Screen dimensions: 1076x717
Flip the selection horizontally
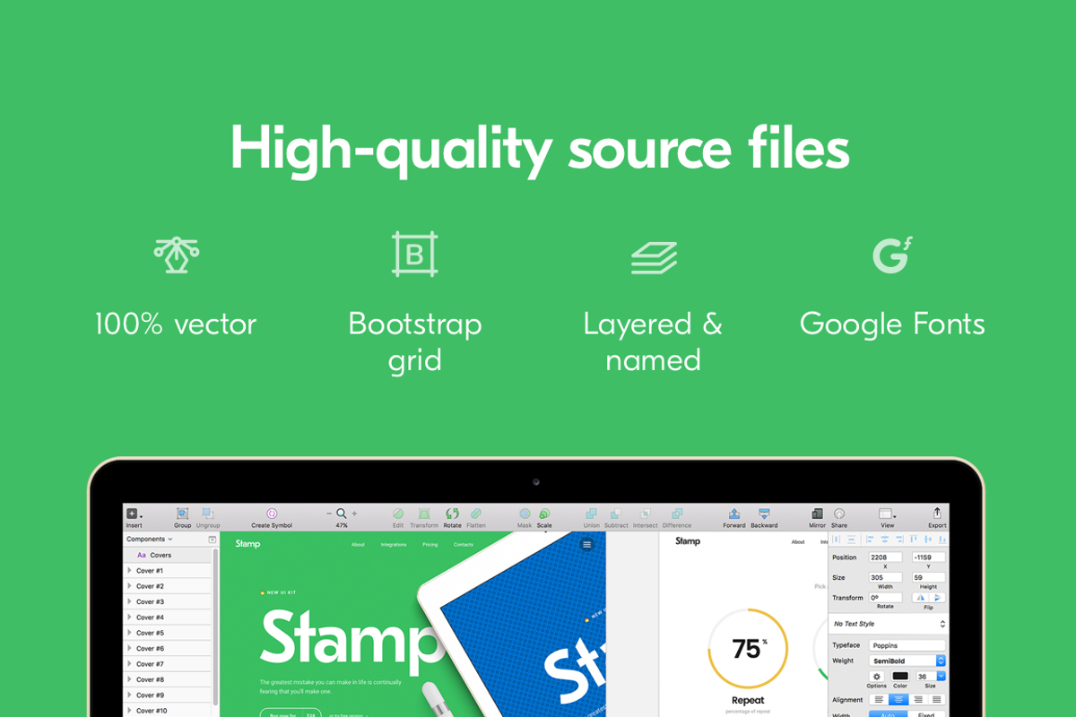click(921, 598)
